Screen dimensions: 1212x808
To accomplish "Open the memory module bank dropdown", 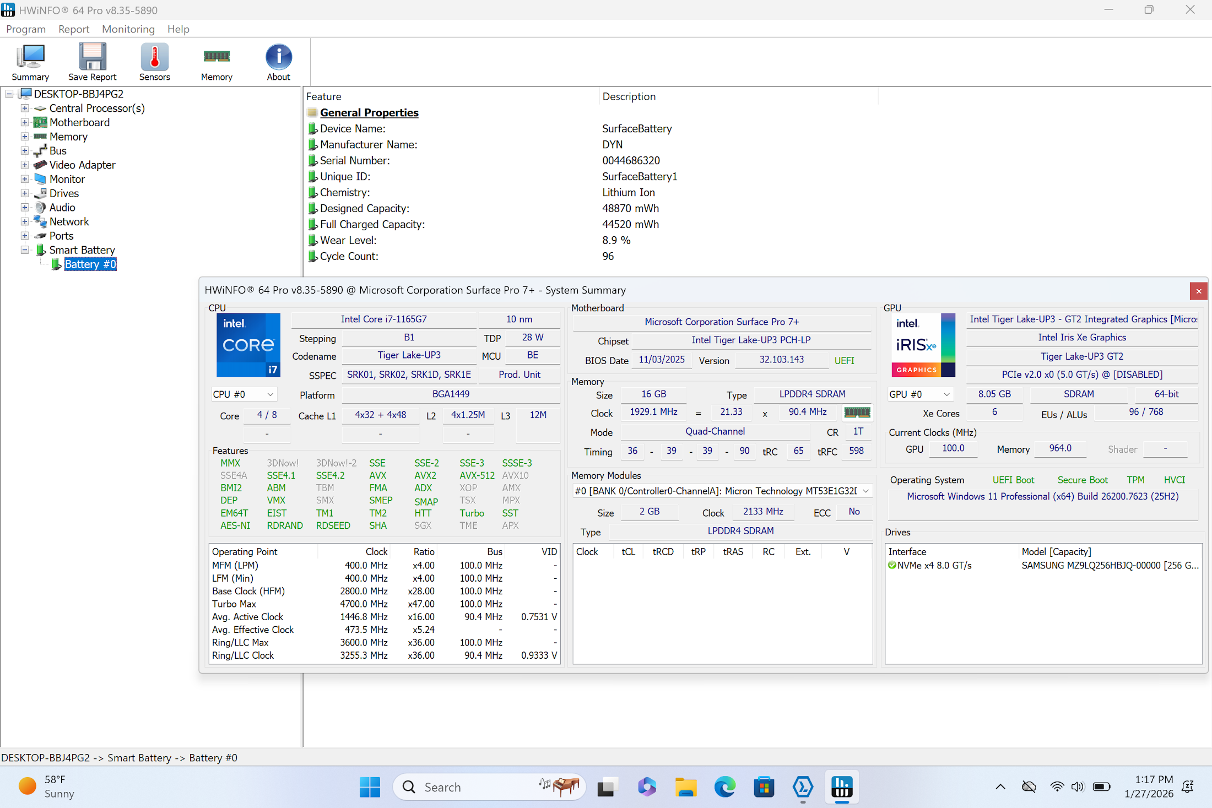I will (722, 491).
